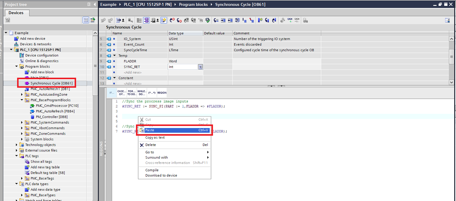Viewport: 456px width, 201px height.
Task: Open the Devices tab
Action: 16,13
